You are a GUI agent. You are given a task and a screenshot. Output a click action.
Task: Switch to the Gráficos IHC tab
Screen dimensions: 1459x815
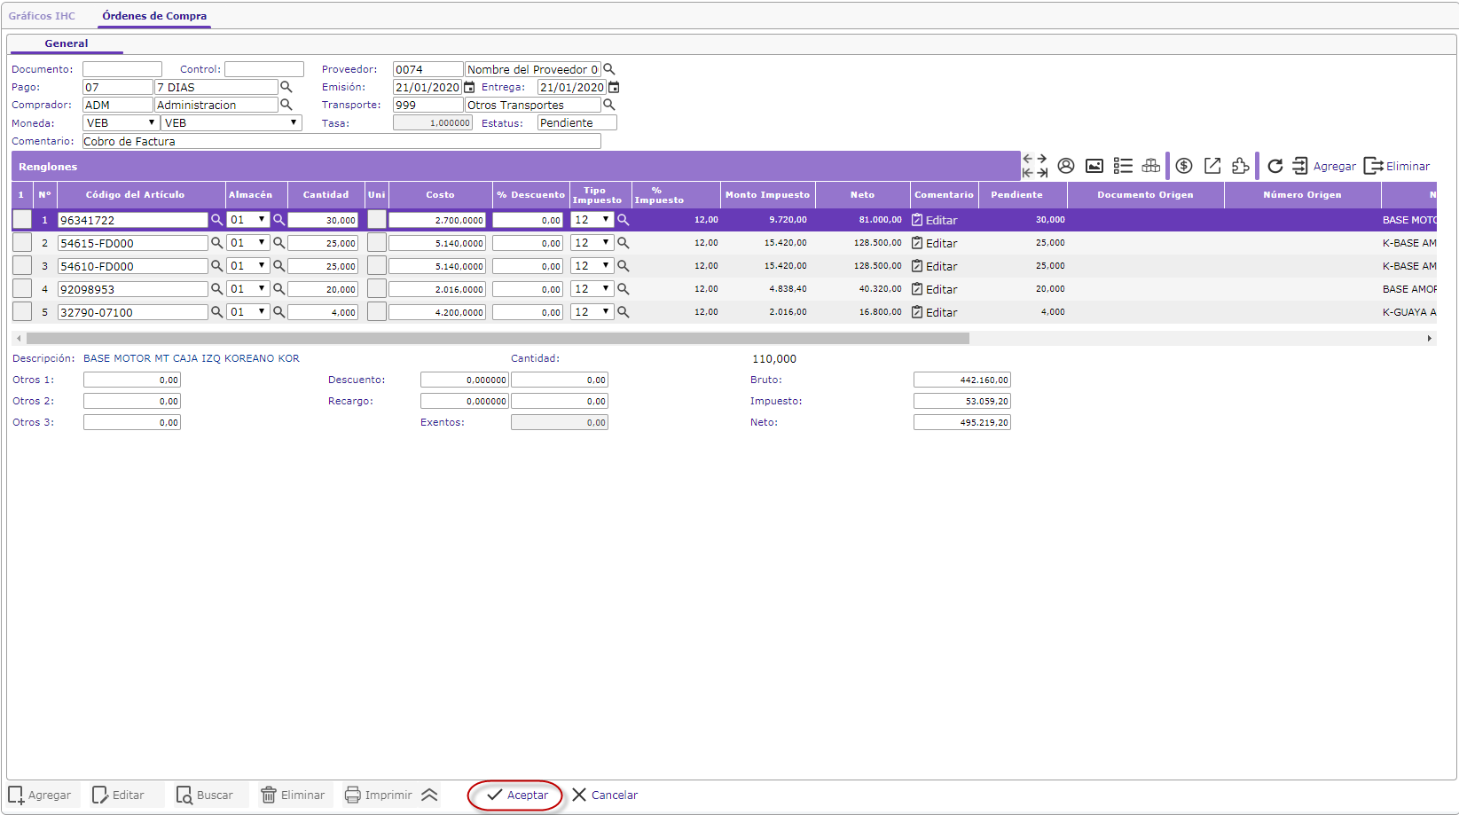click(x=42, y=16)
